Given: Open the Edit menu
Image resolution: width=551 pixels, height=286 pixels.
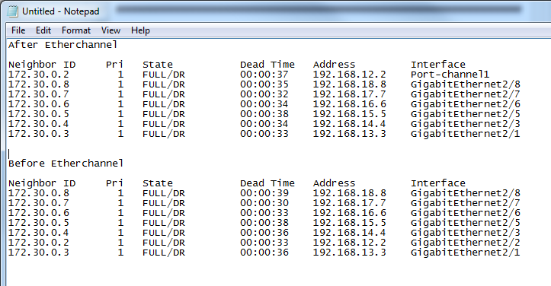Looking at the screenshot, I should (43, 30).
